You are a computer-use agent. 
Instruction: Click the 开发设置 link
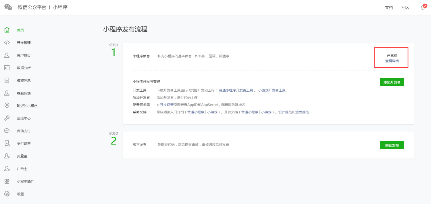167,105
